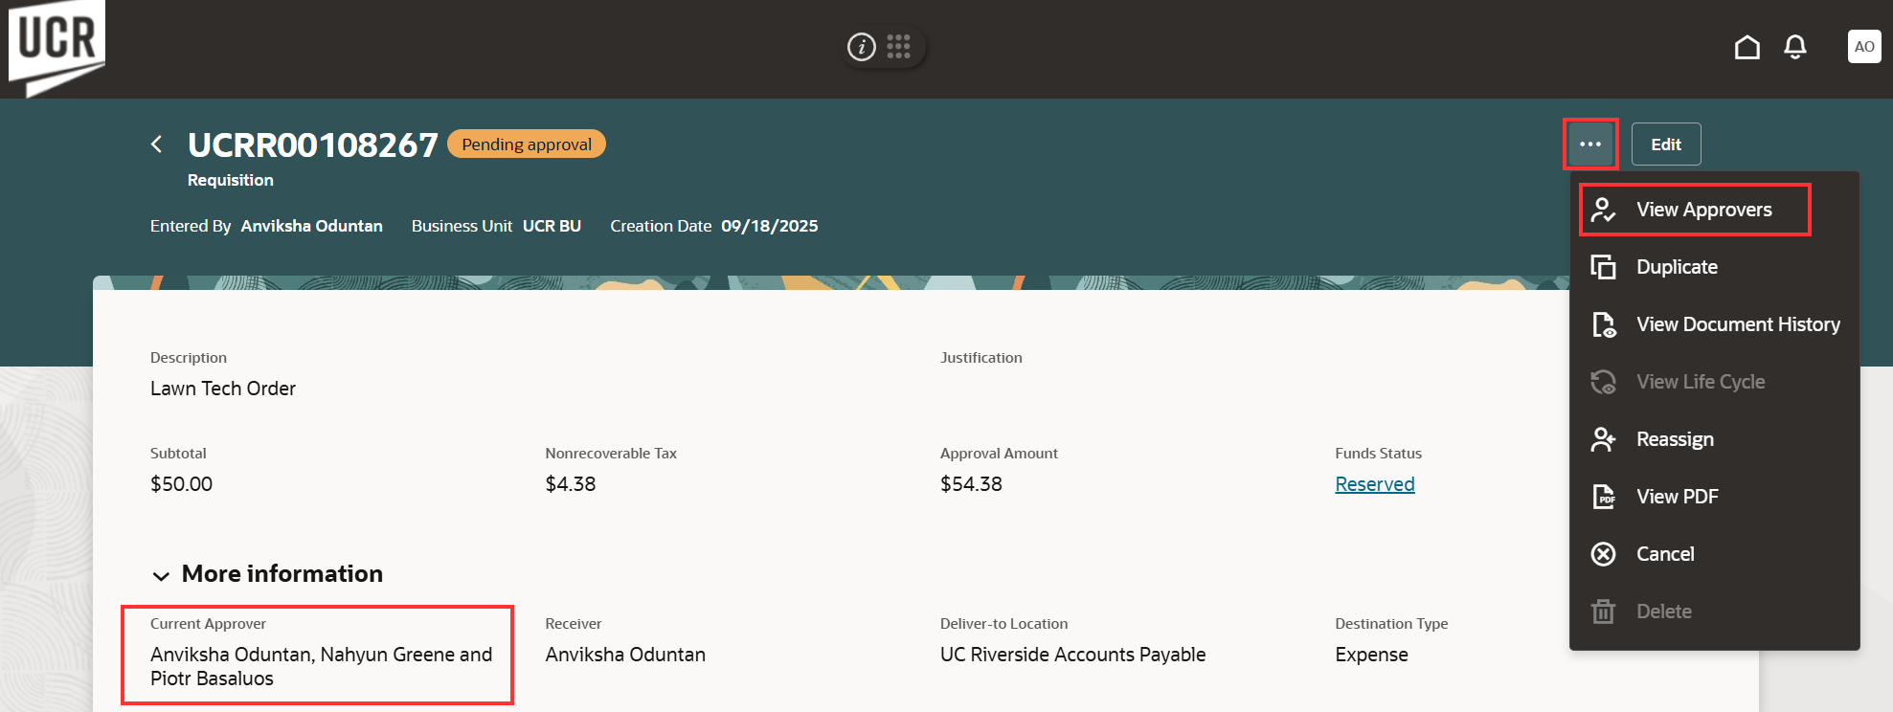The height and width of the screenshot is (712, 1893).
Task: Open the AO user profile avatar
Action: (x=1863, y=47)
